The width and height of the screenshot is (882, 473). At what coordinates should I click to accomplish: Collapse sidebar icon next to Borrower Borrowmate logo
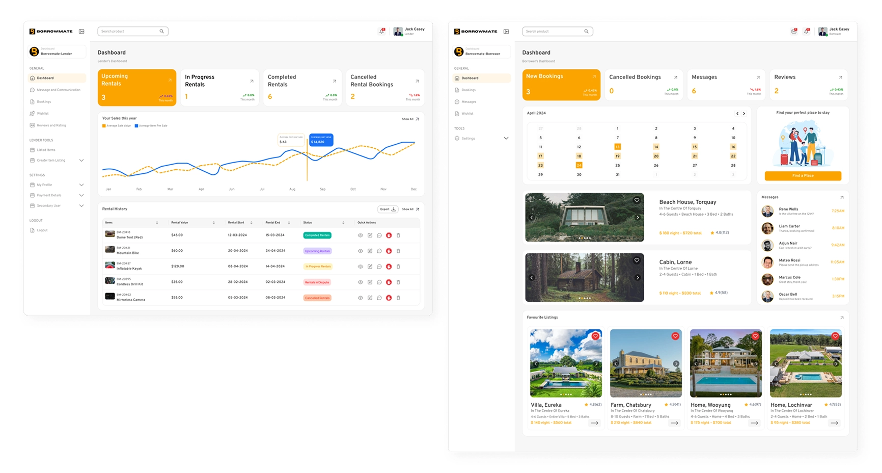[x=506, y=32]
